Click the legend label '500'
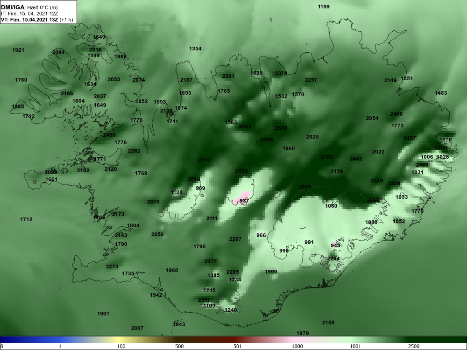Screen dimensions: 467x350 point(179,346)
